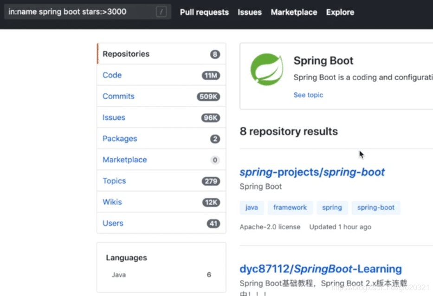Open the dyc87112/SpringBoot-Learning repository
The width and height of the screenshot is (433, 296).
[321, 269]
